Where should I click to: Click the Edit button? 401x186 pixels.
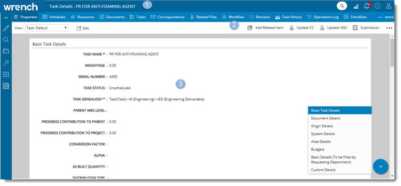pos(82,28)
